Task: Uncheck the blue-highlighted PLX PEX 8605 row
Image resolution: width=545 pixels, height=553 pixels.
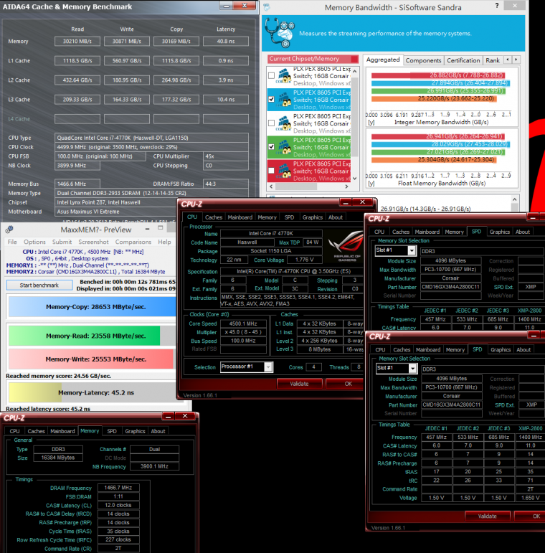Action: point(272,99)
